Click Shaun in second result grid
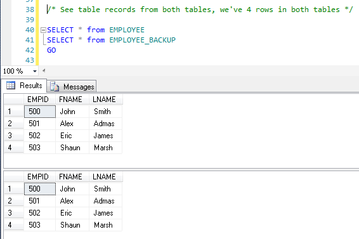Screen dimensions: 359x239 (72, 225)
